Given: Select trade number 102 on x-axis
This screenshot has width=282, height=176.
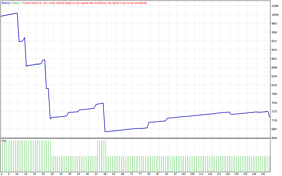Looking at the screenshot, I should [x=184, y=174].
